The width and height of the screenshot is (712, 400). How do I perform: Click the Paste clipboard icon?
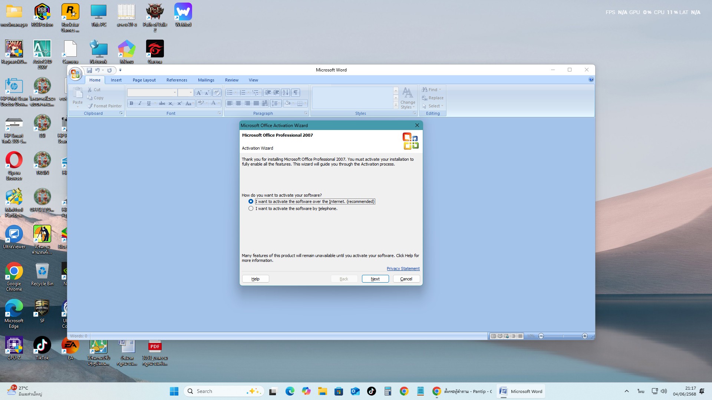coord(78,93)
